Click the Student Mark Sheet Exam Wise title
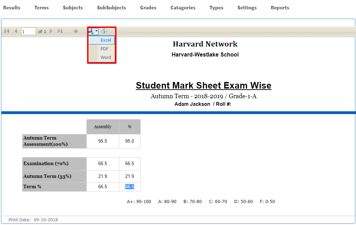The width and height of the screenshot is (356, 225). (204, 85)
